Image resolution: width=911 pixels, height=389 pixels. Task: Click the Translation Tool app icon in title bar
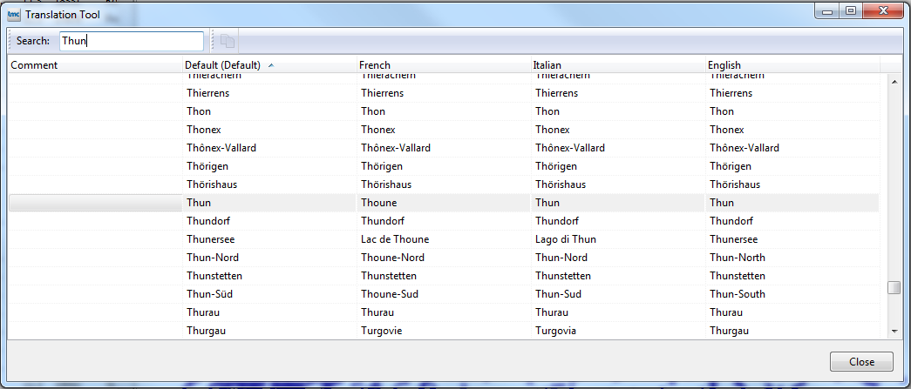13,14
